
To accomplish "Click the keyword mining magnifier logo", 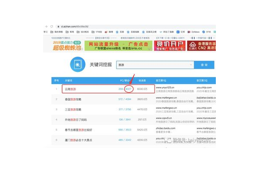I will coord(77,65).
